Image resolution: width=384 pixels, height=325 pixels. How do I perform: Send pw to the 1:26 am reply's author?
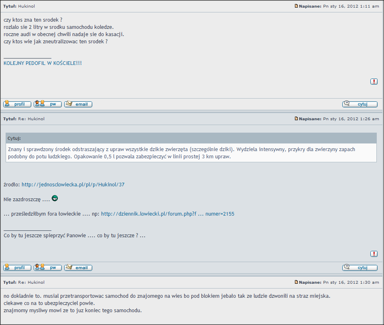pos(47,268)
